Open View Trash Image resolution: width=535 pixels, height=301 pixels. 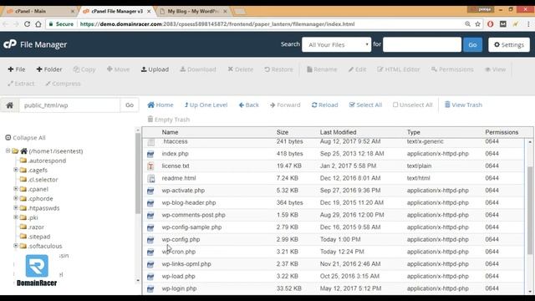coord(463,105)
